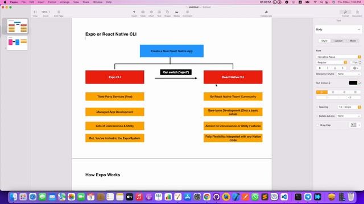Select left text alignment
364x204 pixels.
click(x=322, y=92)
